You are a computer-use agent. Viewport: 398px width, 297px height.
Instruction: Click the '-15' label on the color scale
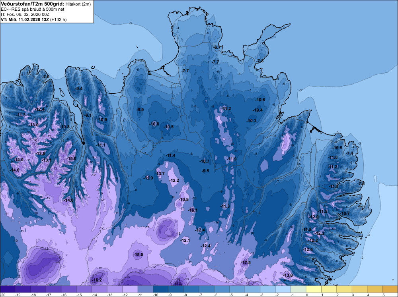click(x=79, y=295)
